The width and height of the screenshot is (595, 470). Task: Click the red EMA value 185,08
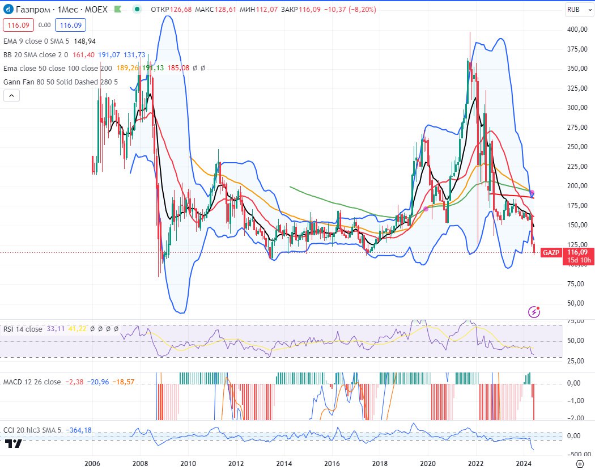click(178, 69)
